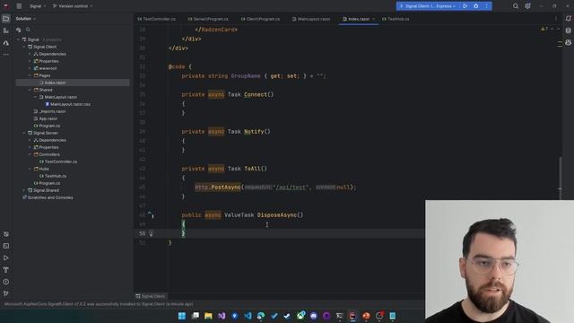Switch to Client\Program.cs tab
Image resolution: width=574 pixels, height=323 pixels.
(x=260, y=19)
